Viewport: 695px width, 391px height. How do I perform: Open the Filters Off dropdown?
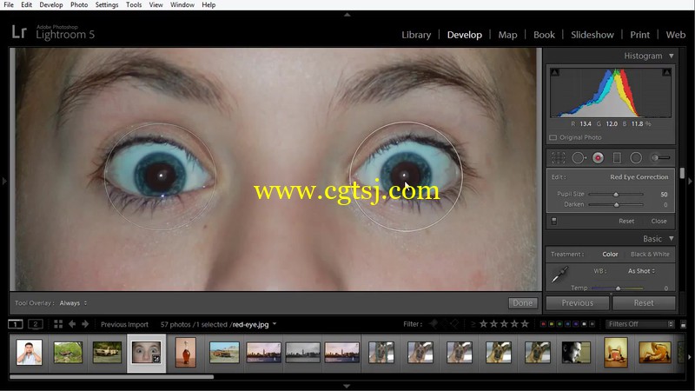(639, 324)
